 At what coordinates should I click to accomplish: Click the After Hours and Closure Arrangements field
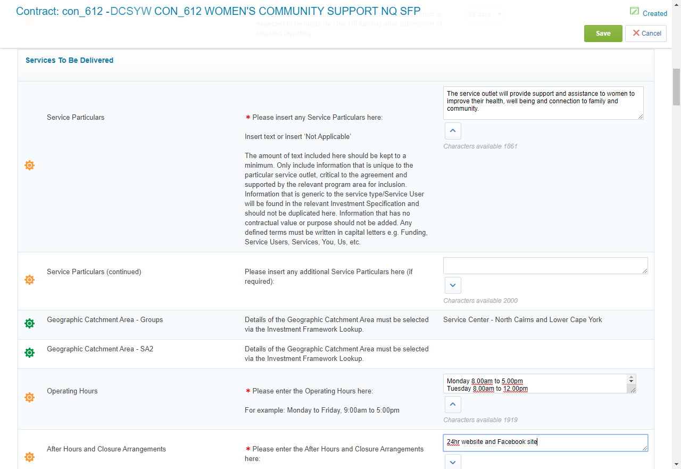click(x=545, y=442)
